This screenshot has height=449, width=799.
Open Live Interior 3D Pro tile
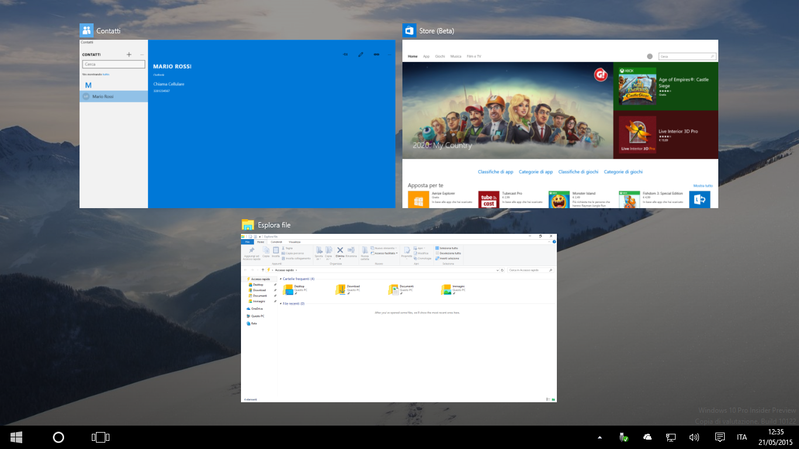pos(666,134)
